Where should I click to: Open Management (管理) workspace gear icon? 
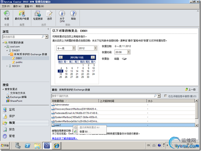tap(5, 136)
